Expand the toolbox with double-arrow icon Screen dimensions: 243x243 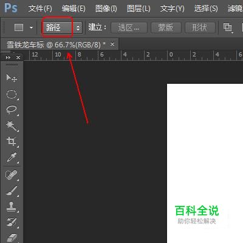tap(8, 58)
